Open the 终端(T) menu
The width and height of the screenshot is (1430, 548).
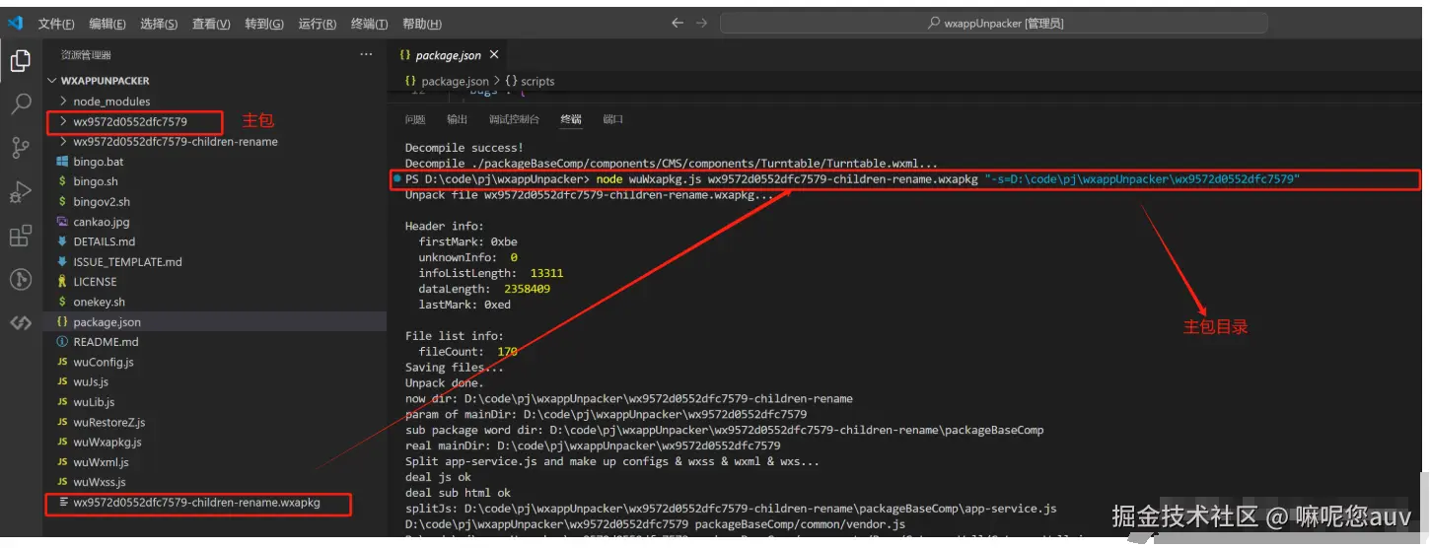pos(370,24)
